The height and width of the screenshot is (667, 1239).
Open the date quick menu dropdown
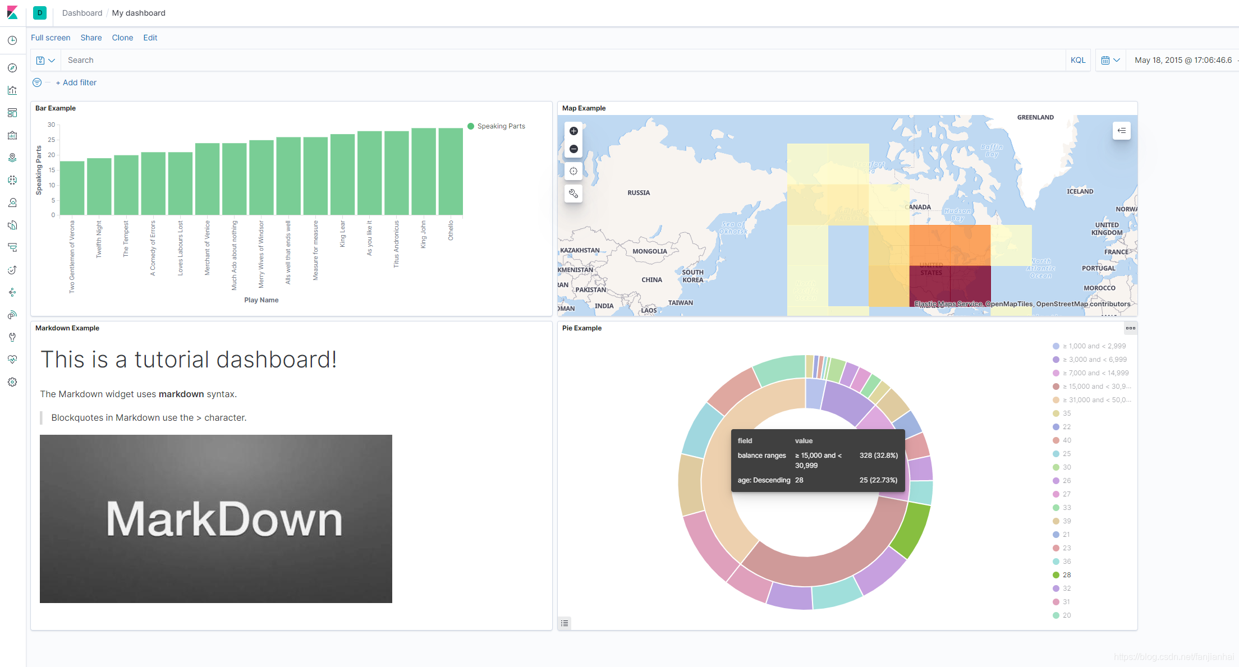(1110, 60)
